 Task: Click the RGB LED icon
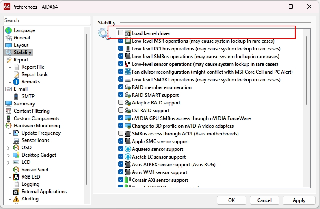pyautogui.click(x=16, y=177)
